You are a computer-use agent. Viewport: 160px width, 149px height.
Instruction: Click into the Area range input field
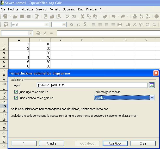pyautogui.click(x=92, y=85)
